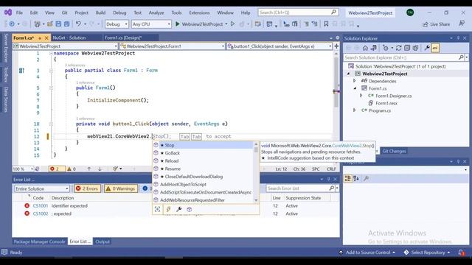The height and width of the screenshot is (265, 472).
Task: Expand the Form1.Designer.cs tree node
Action: (x=361, y=96)
